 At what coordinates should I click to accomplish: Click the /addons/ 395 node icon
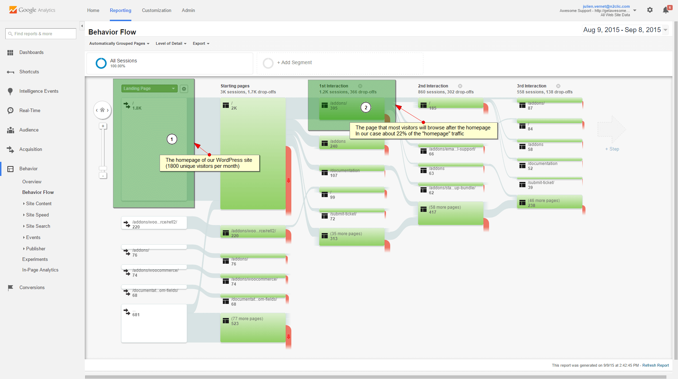[x=325, y=105]
